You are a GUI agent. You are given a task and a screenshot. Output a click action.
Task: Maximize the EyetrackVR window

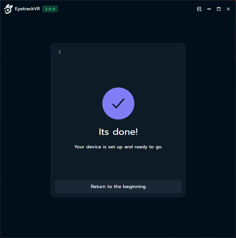click(x=218, y=9)
